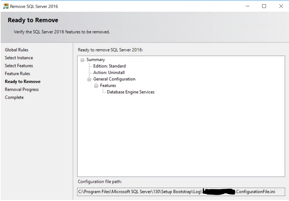Click the configuration file path field
289x201 pixels.
pyautogui.click(x=181, y=192)
